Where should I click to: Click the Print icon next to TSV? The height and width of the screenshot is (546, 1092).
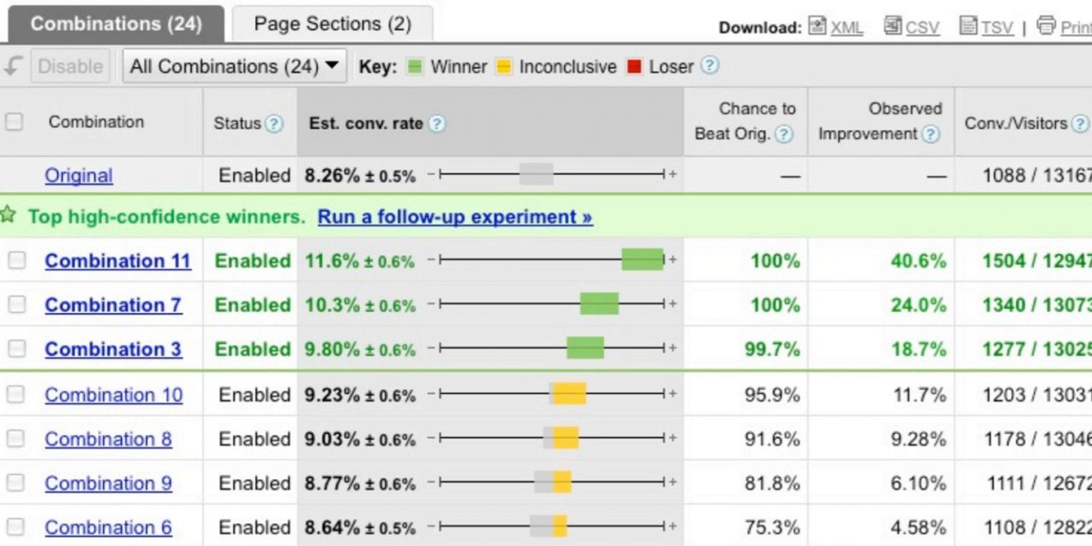tap(1048, 26)
